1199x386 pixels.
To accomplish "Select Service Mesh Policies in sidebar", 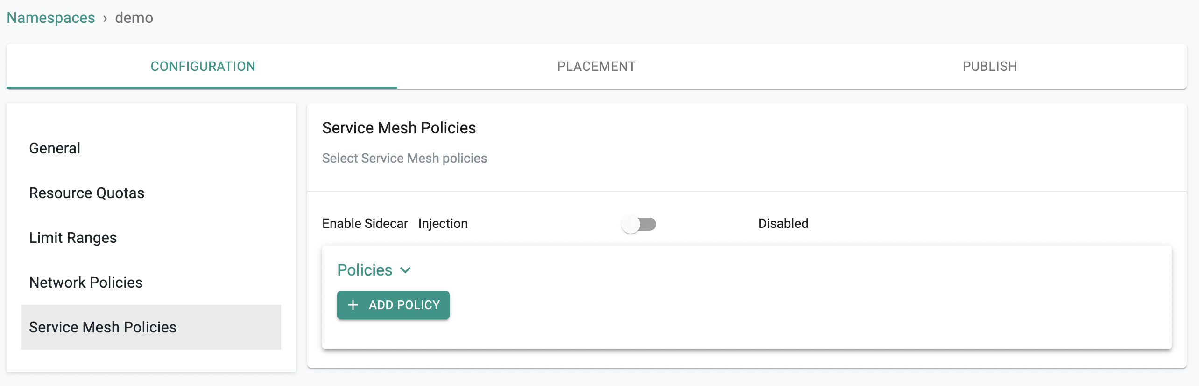I will point(151,327).
